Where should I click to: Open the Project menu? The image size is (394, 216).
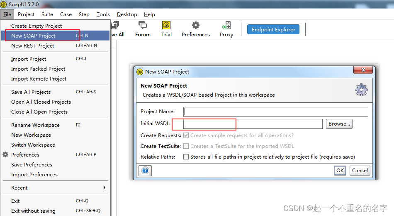click(x=26, y=14)
